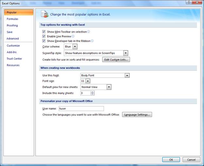
Task: Open the Trust Center category
Action: pyautogui.click(x=14, y=59)
